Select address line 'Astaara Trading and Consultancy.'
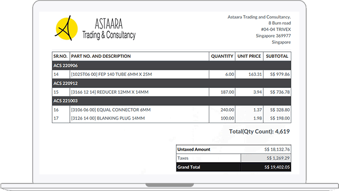Screen dimensions: 339x191 (259, 17)
